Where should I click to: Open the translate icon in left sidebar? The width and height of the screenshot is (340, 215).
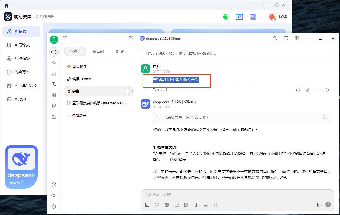point(54,85)
